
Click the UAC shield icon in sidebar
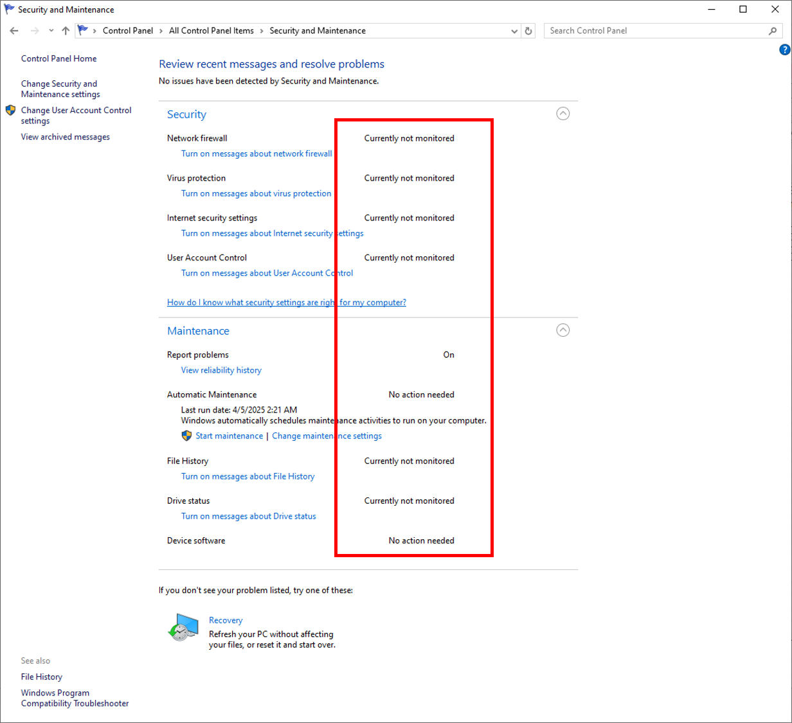[x=10, y=111]
